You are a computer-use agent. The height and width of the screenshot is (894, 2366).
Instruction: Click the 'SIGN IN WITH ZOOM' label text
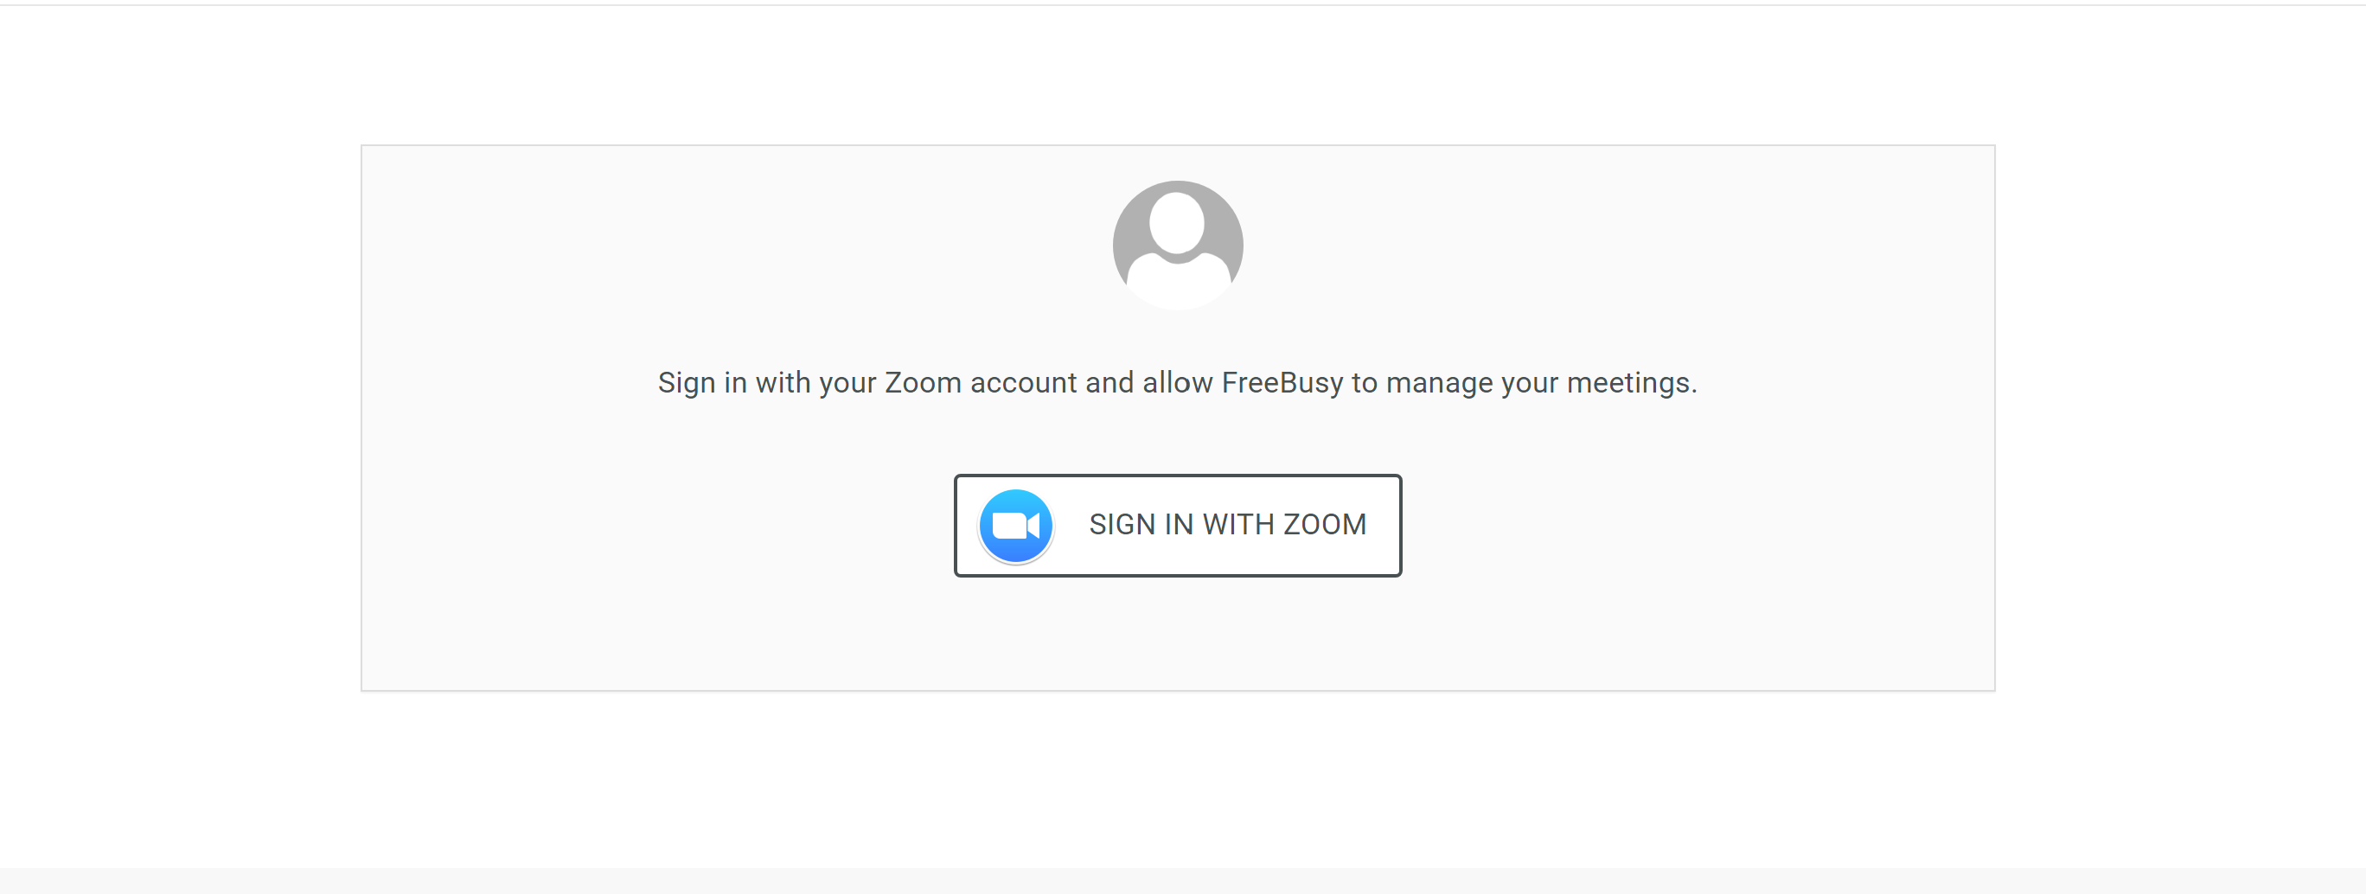point(1227,524)
